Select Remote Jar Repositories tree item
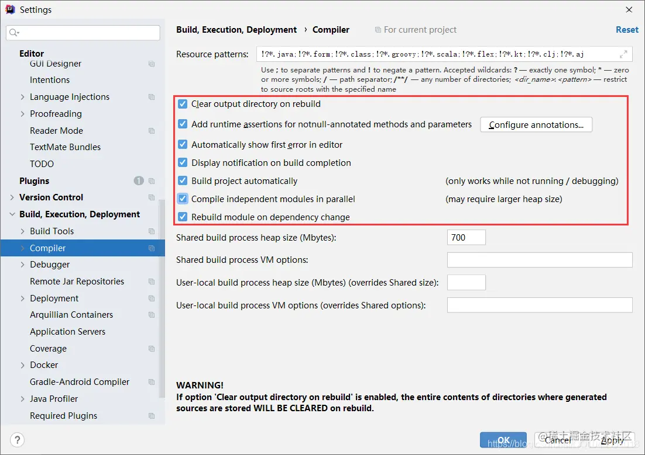The width and height of the screenshot is (645, 455). pyautogui.click(x=77, y=282)
